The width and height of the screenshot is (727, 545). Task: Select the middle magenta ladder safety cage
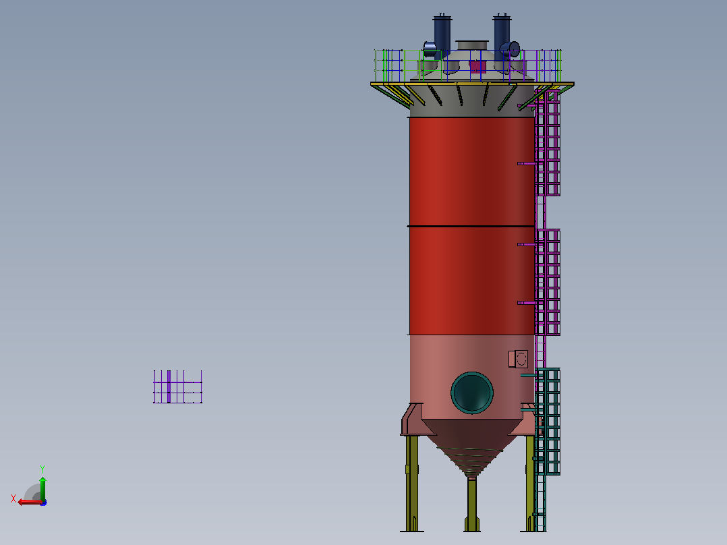click(548, 282)
